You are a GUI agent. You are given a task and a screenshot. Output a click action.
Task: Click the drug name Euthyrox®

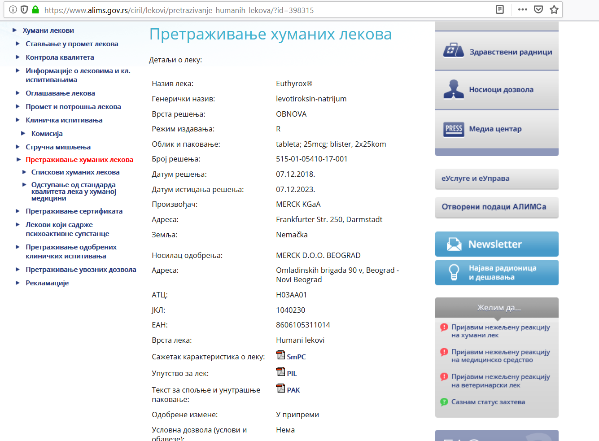click(294, 83)
